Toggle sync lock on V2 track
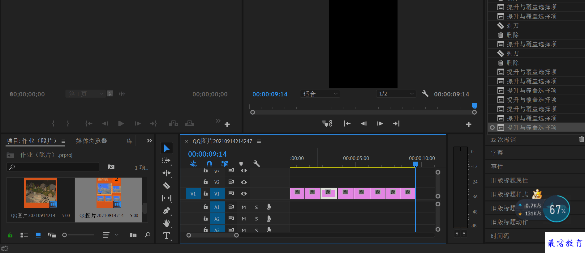585x253 pixels. click(231, 182)
